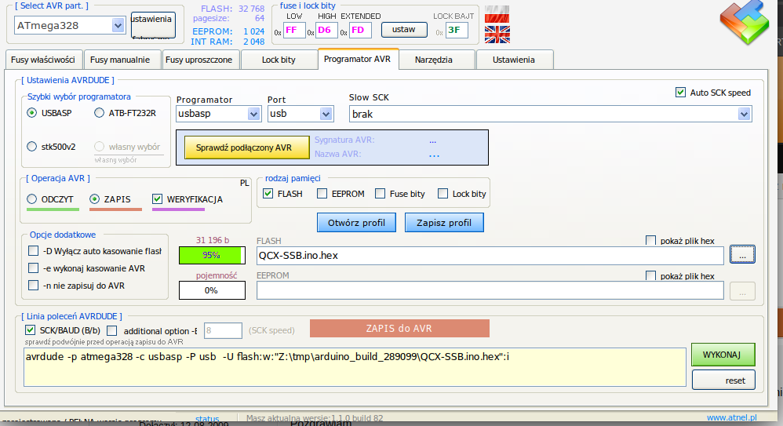This screenshot has height=426, width=783.
Task: Click the Polish flag language icon
Action: pos(496,13)
